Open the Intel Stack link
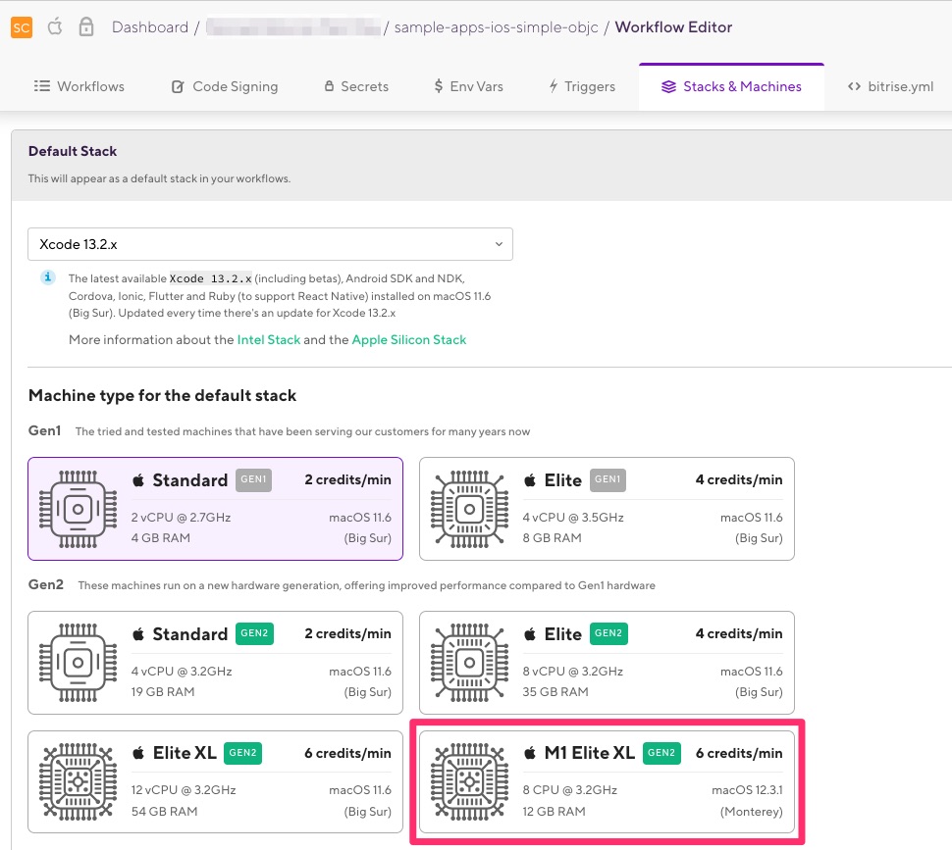 tap(269, 340)
